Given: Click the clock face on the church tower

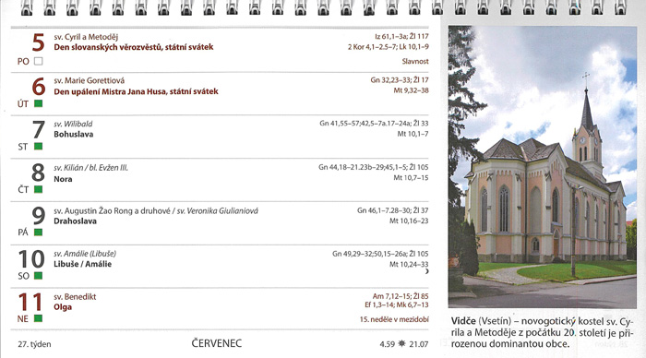Looking at the screenshot, I should [582, 140].
